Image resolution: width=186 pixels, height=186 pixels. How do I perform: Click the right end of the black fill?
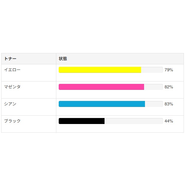(104, 121)
